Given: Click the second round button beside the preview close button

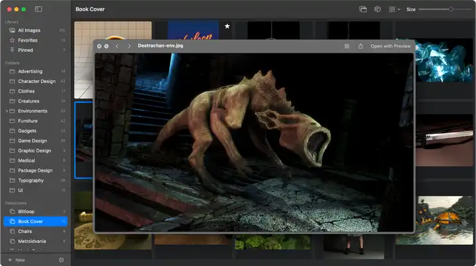Looking at the screenshot, I should (x=106, y=46).
